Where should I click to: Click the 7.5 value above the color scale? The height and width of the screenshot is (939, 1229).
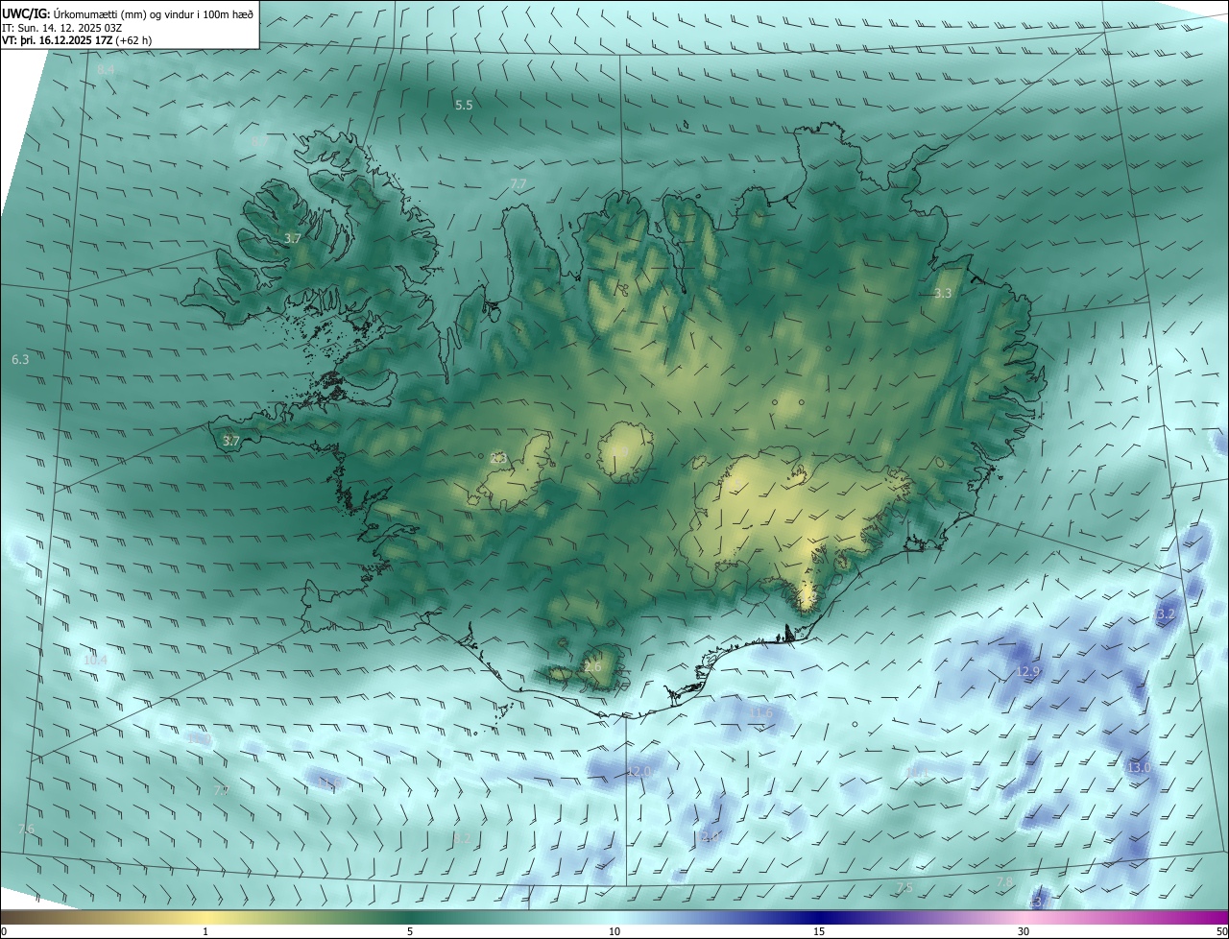pos(904,887)
